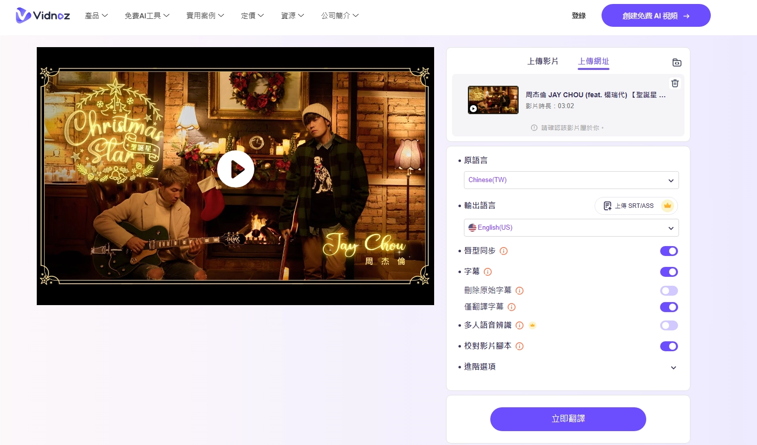The width and height of the screenshot is (757, 445).
Task: Click the info icon beside 刪除原始字幕
Action: (x=519, y=290)
